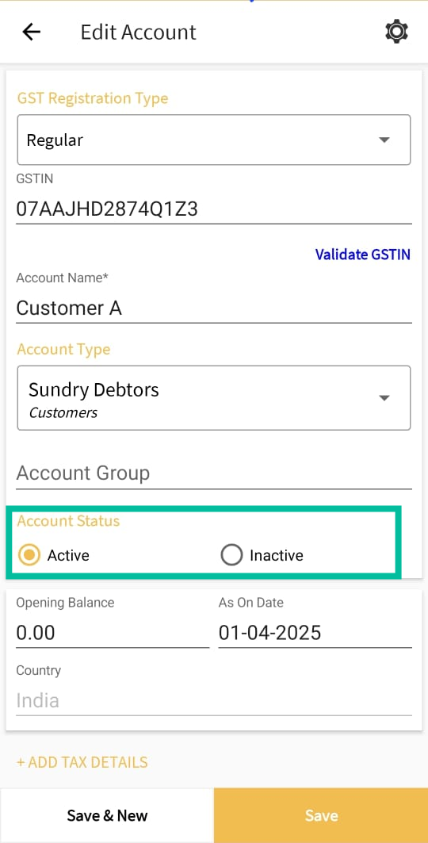Click the Validate GSTIN link
The width and height of the screenshot is (428, 843).
[x=362, y=255]
